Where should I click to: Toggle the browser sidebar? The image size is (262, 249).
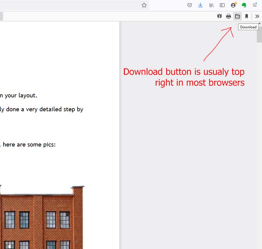222,5
